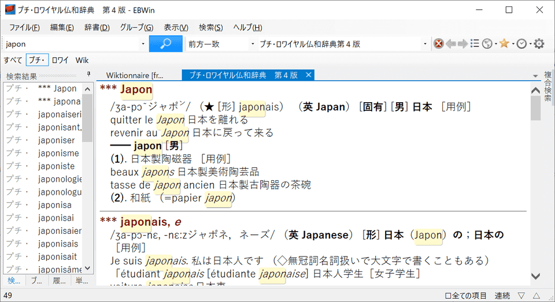
Task: Expand the search word history dropdown
Action: coord(143,44)
